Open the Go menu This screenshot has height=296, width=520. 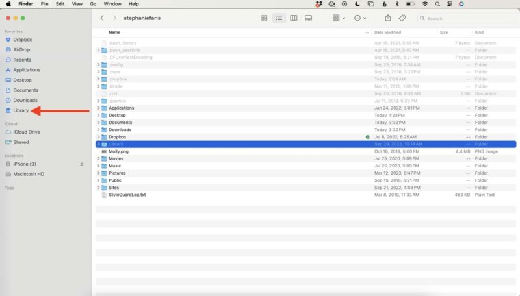pyautogui.click(x=93, y=4)
